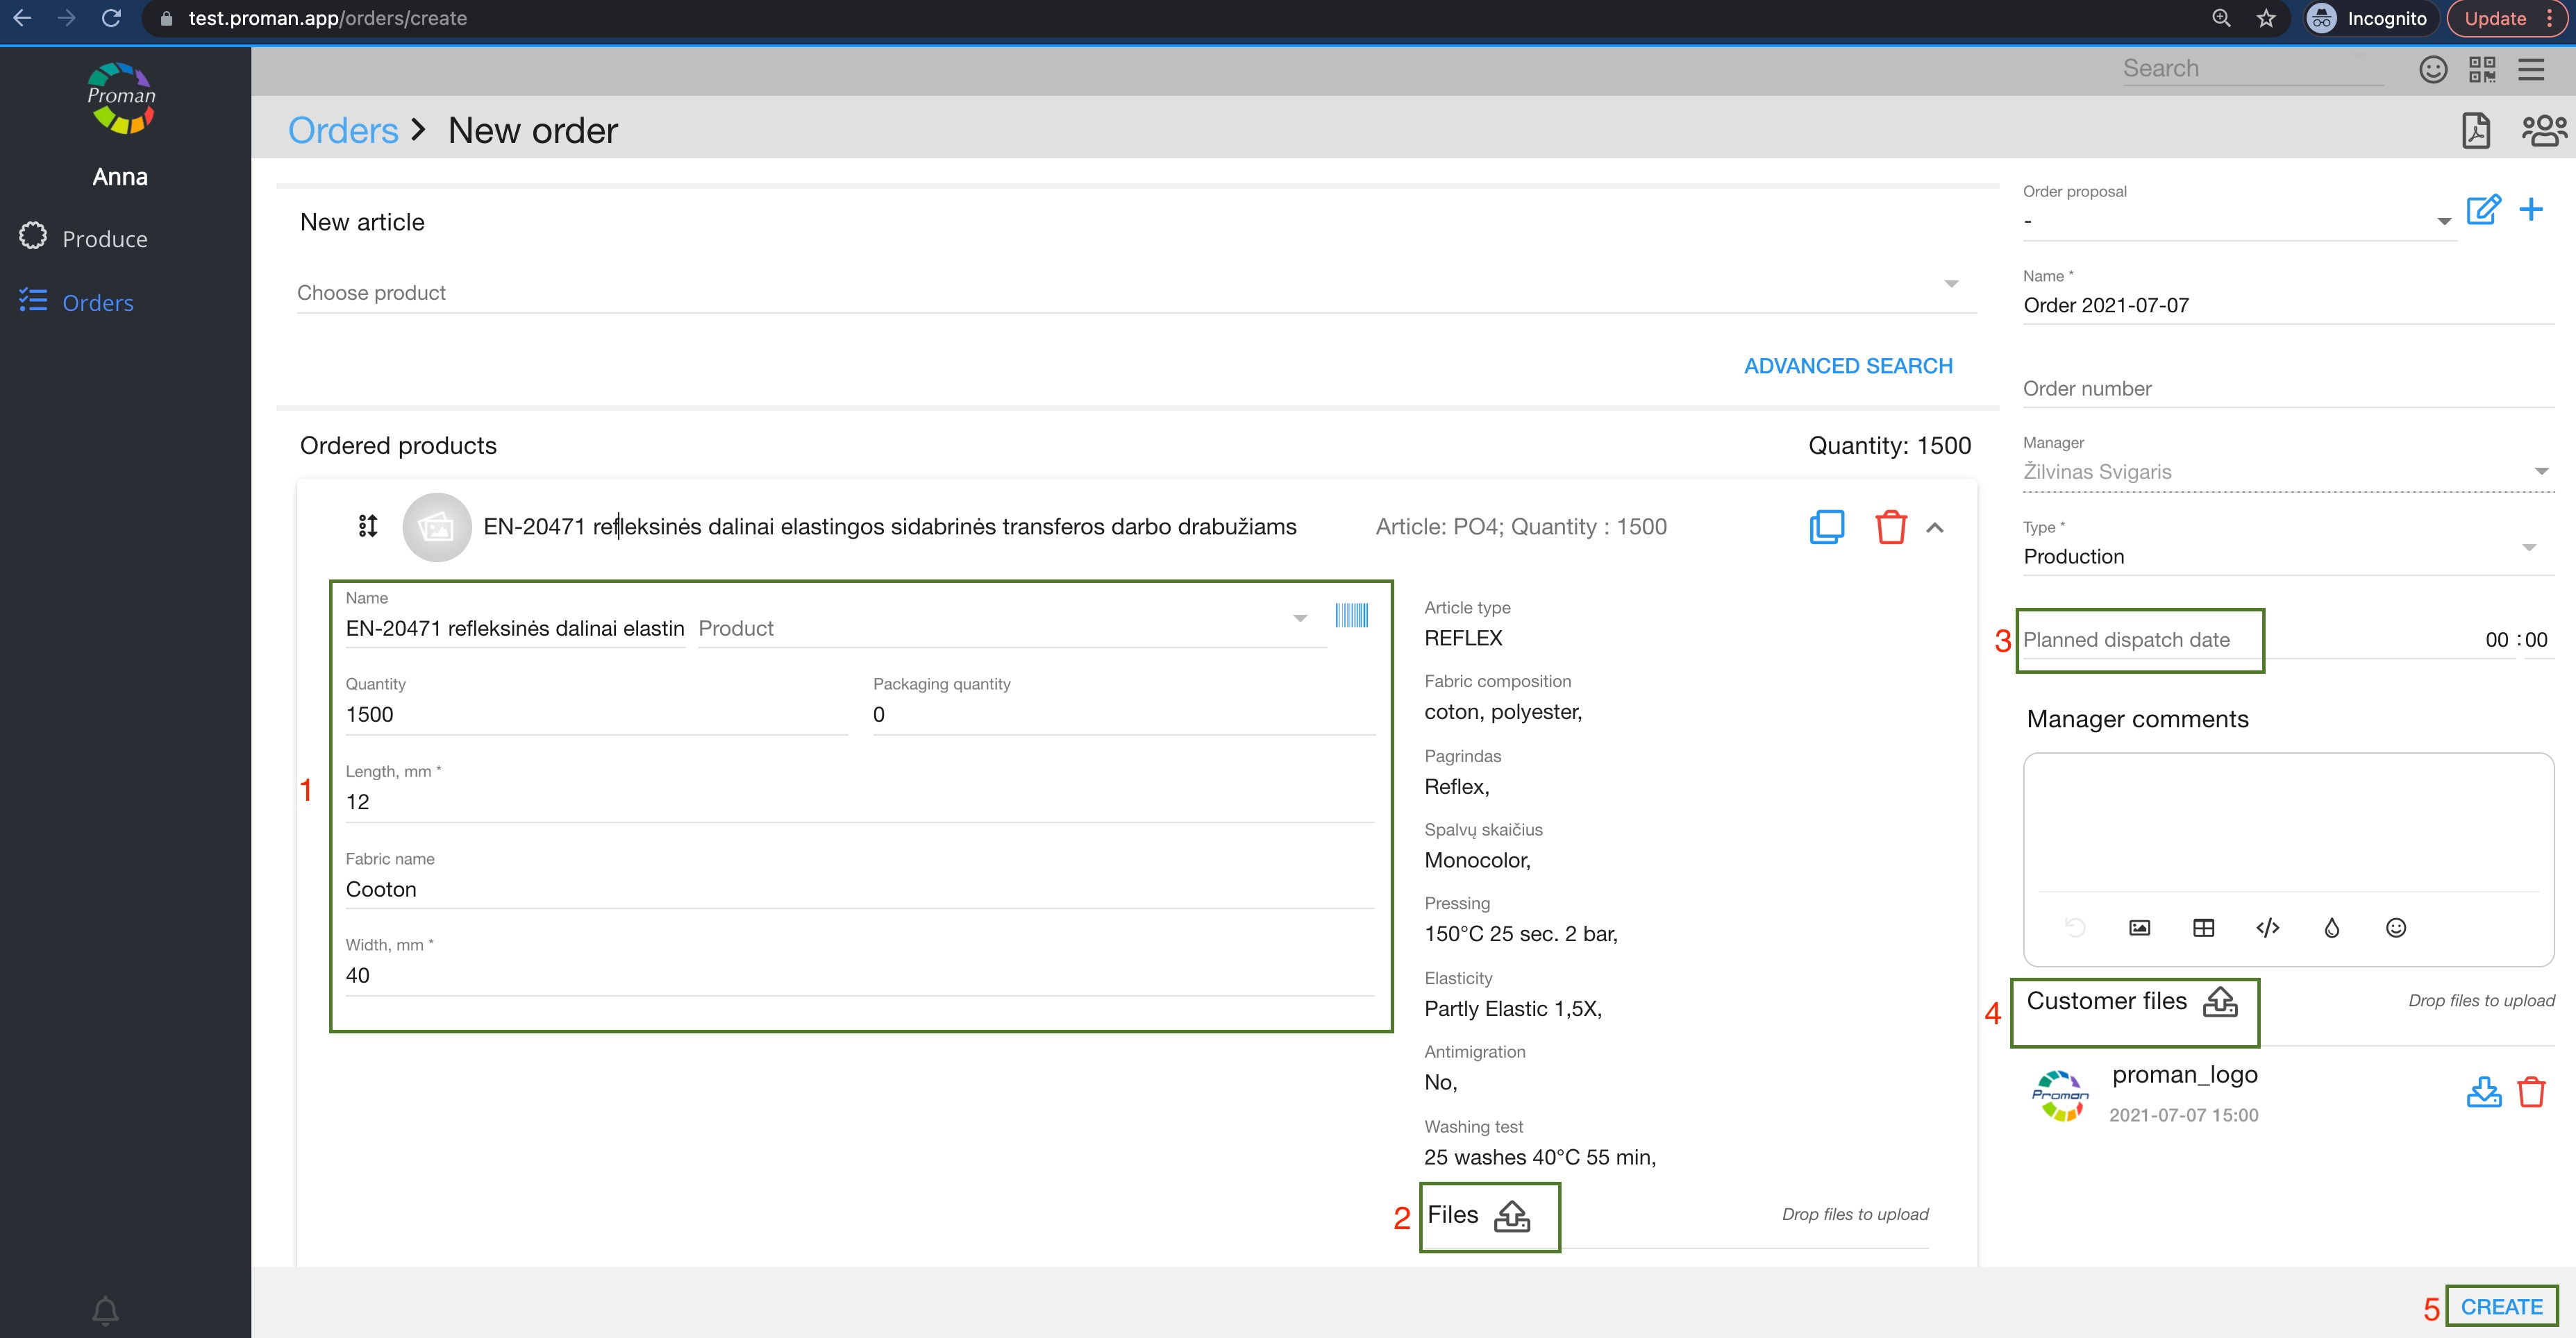
Task: Click the barcode scanner icon next to Product
Action: coord(1351,616)
